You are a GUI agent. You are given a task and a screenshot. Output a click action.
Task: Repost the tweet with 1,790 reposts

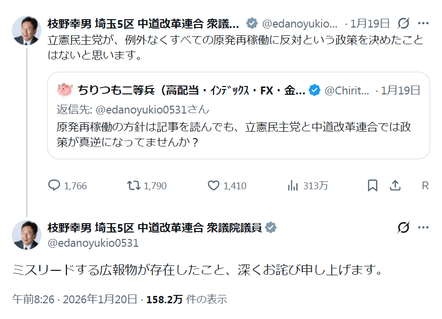[133, 186]
